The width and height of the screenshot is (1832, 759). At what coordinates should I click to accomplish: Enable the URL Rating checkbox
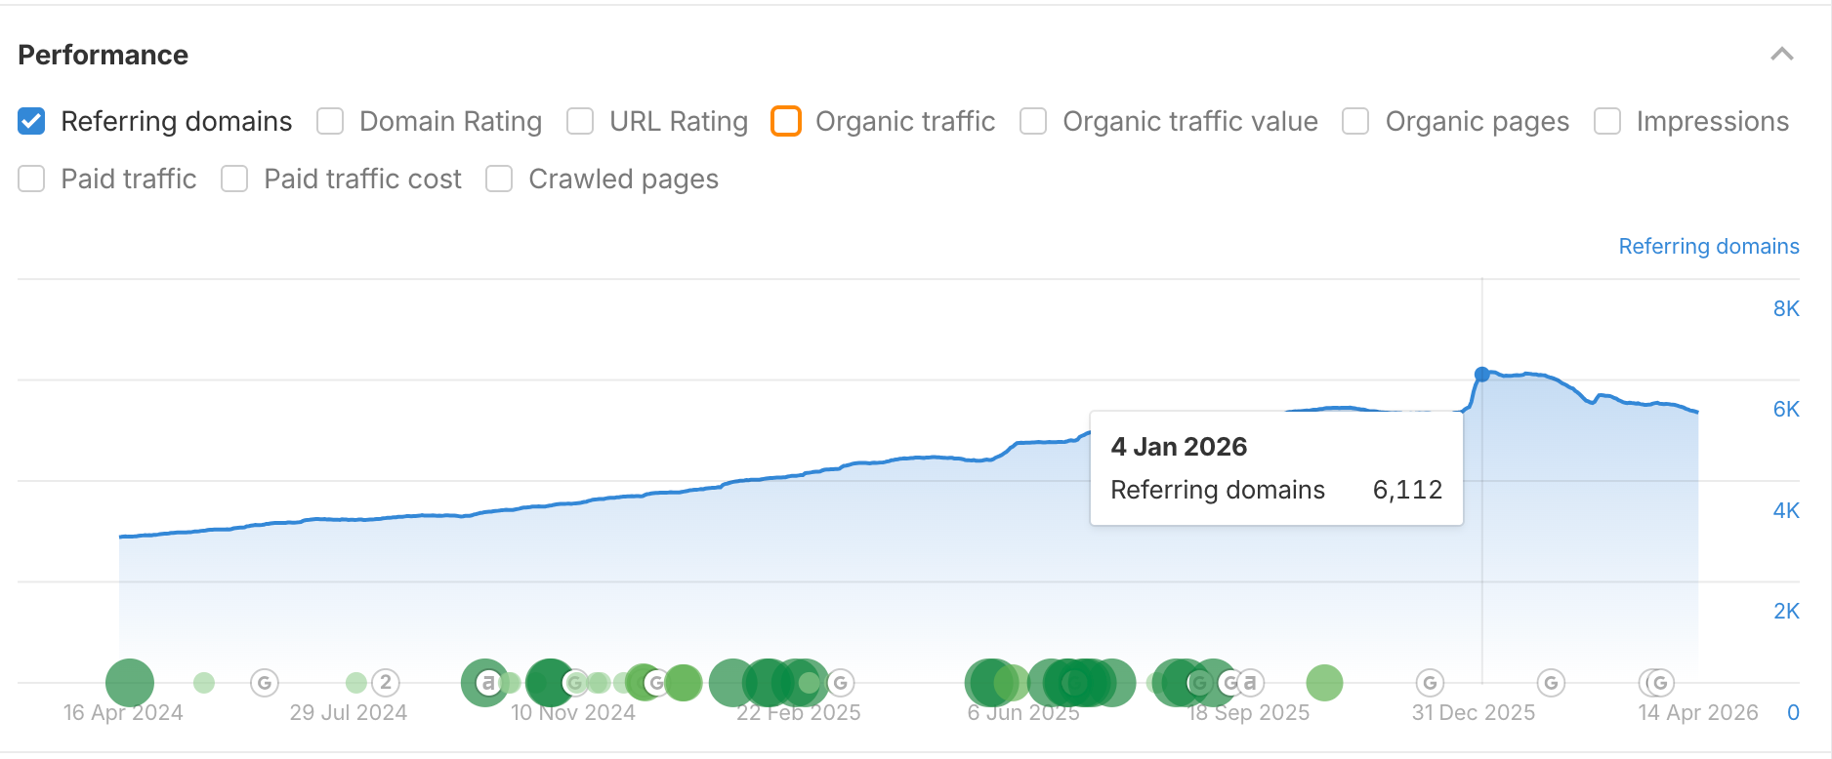580,121
